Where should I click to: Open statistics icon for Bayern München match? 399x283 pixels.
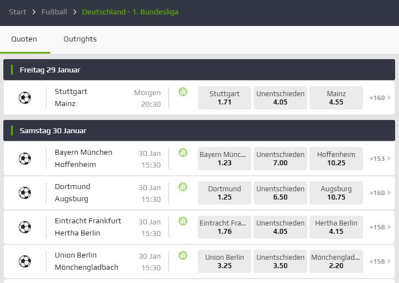(183, 153)
